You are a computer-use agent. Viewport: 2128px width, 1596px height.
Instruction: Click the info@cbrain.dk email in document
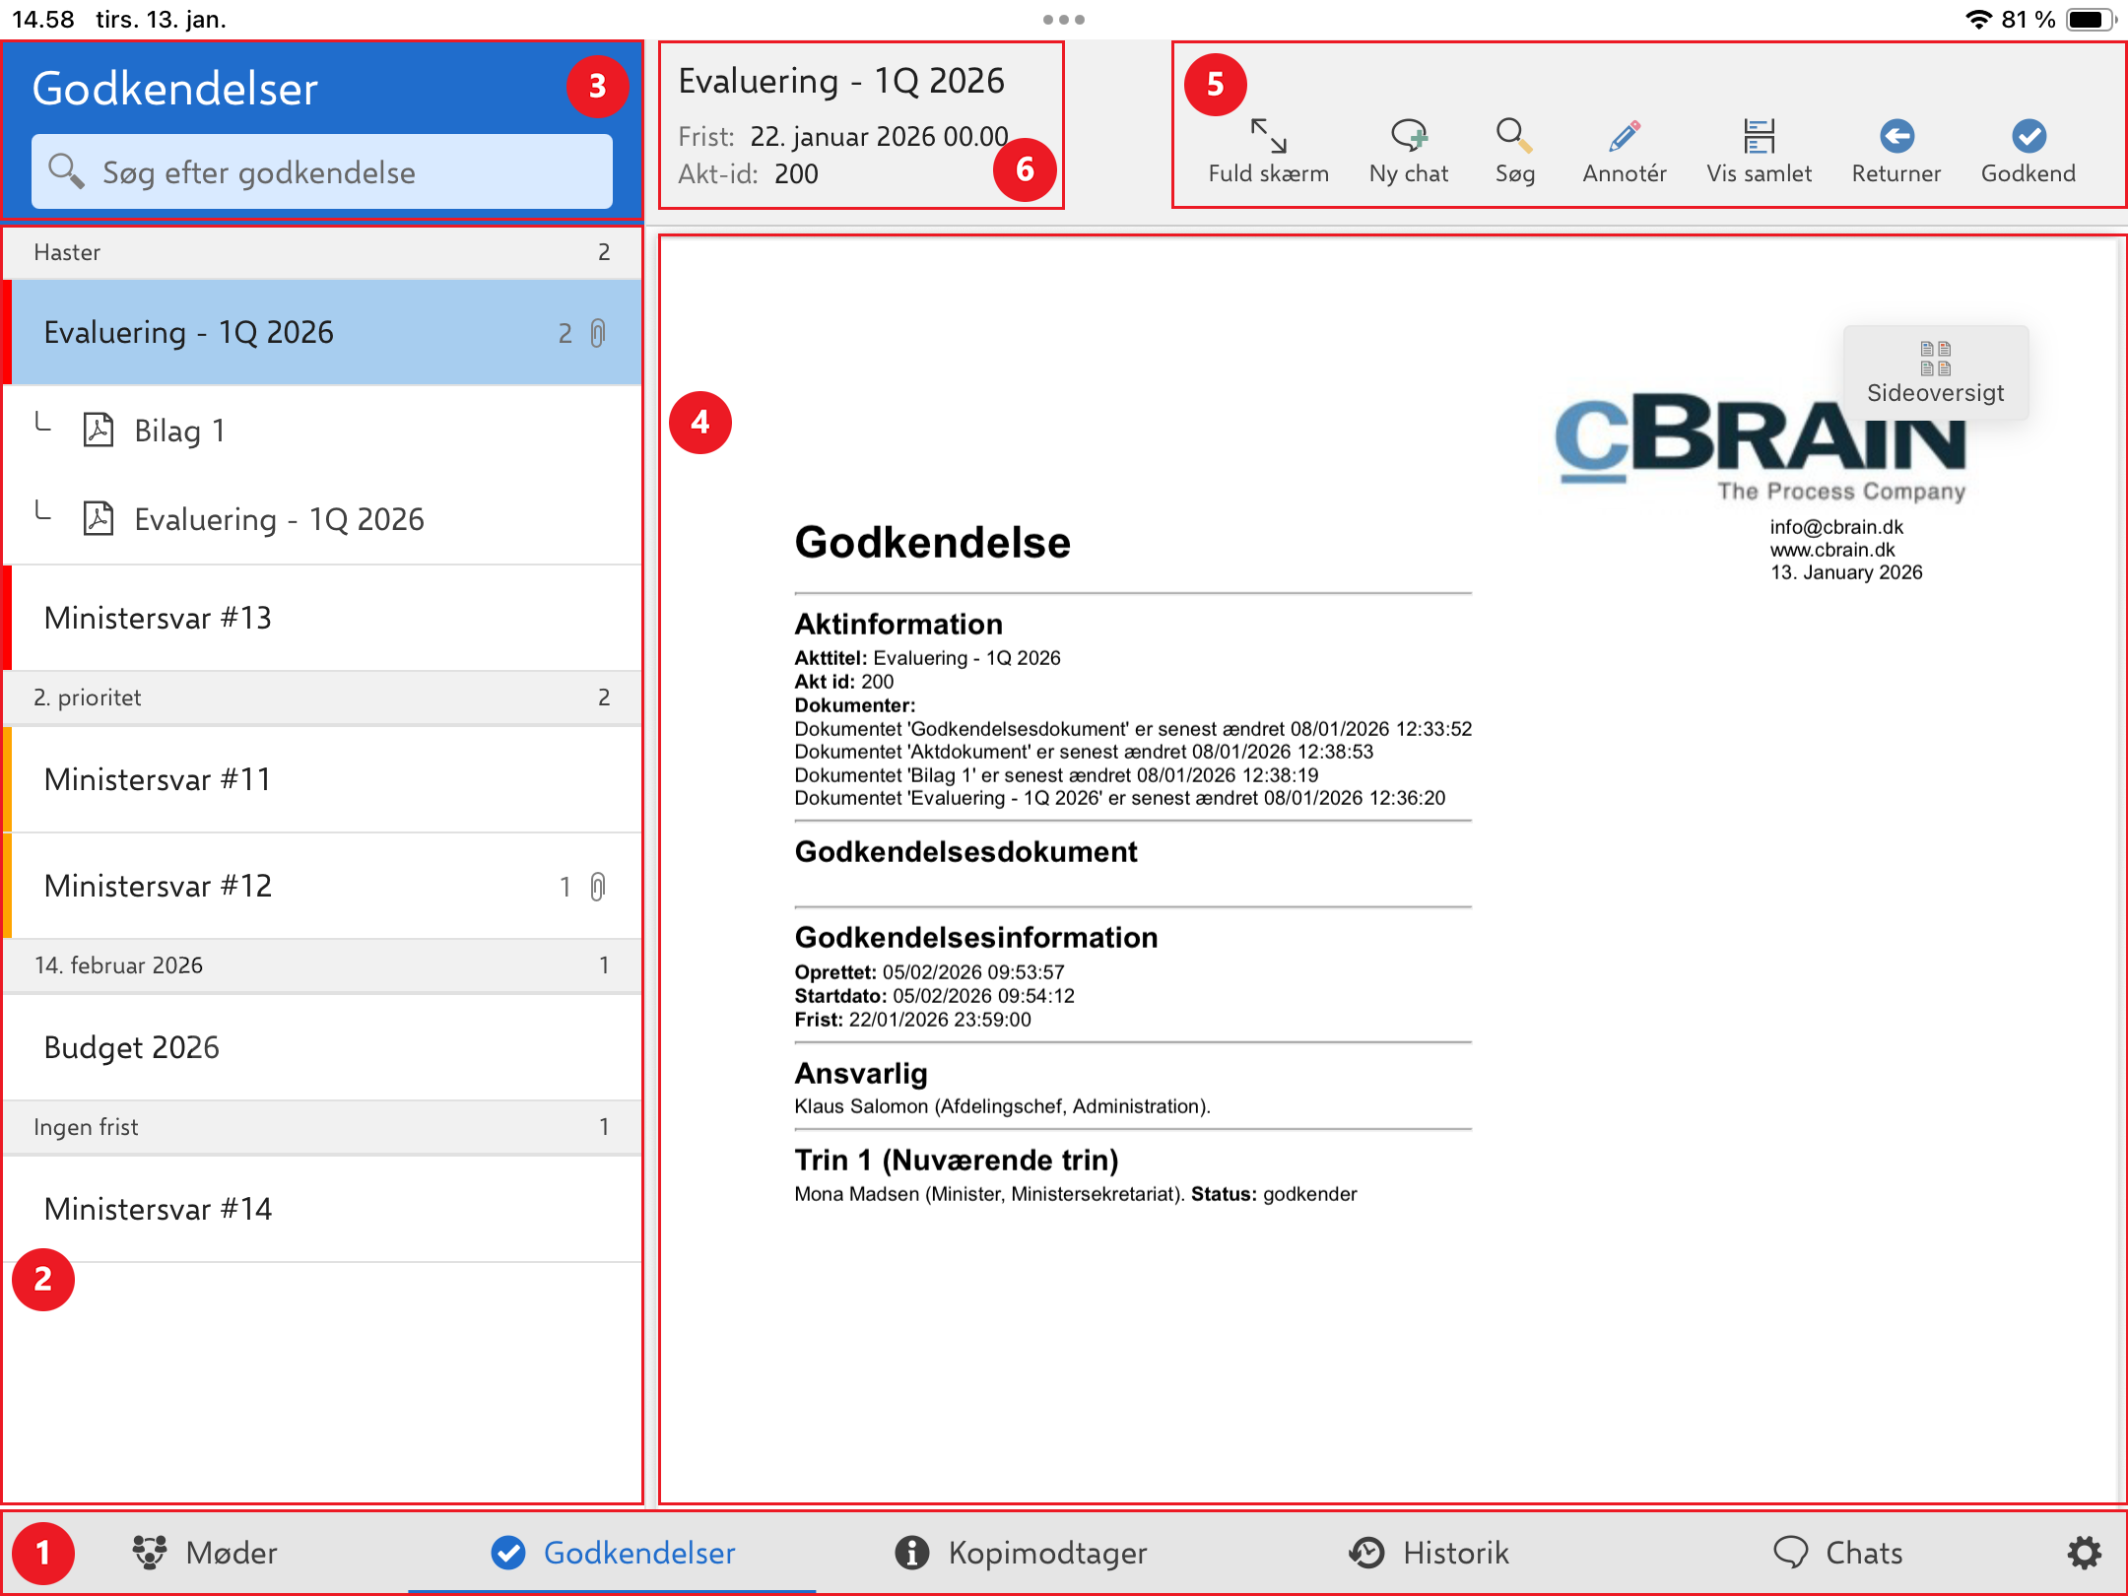(1836, 527)
